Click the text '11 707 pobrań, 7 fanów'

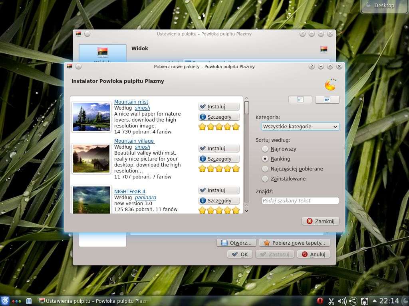tap(143, 177)
